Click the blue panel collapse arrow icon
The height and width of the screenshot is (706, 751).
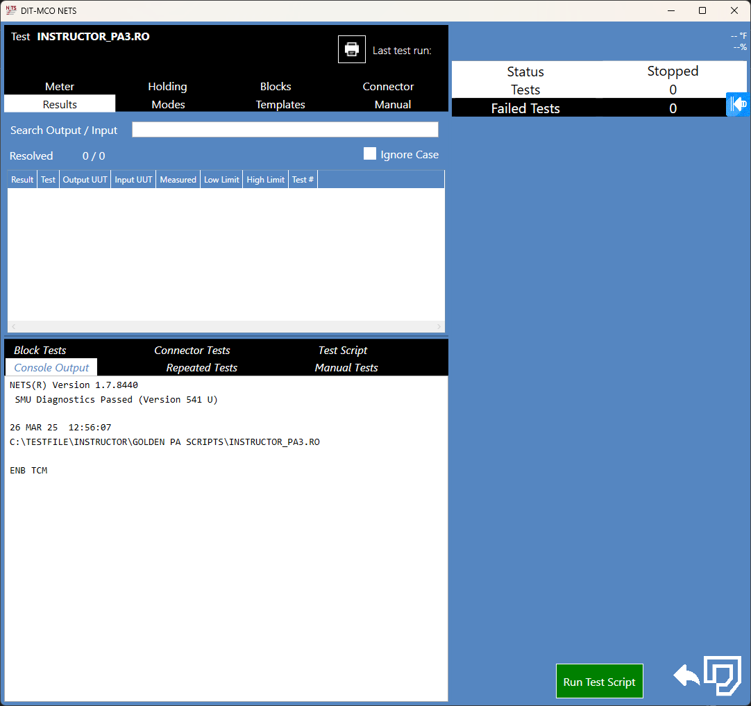[738, 104]
